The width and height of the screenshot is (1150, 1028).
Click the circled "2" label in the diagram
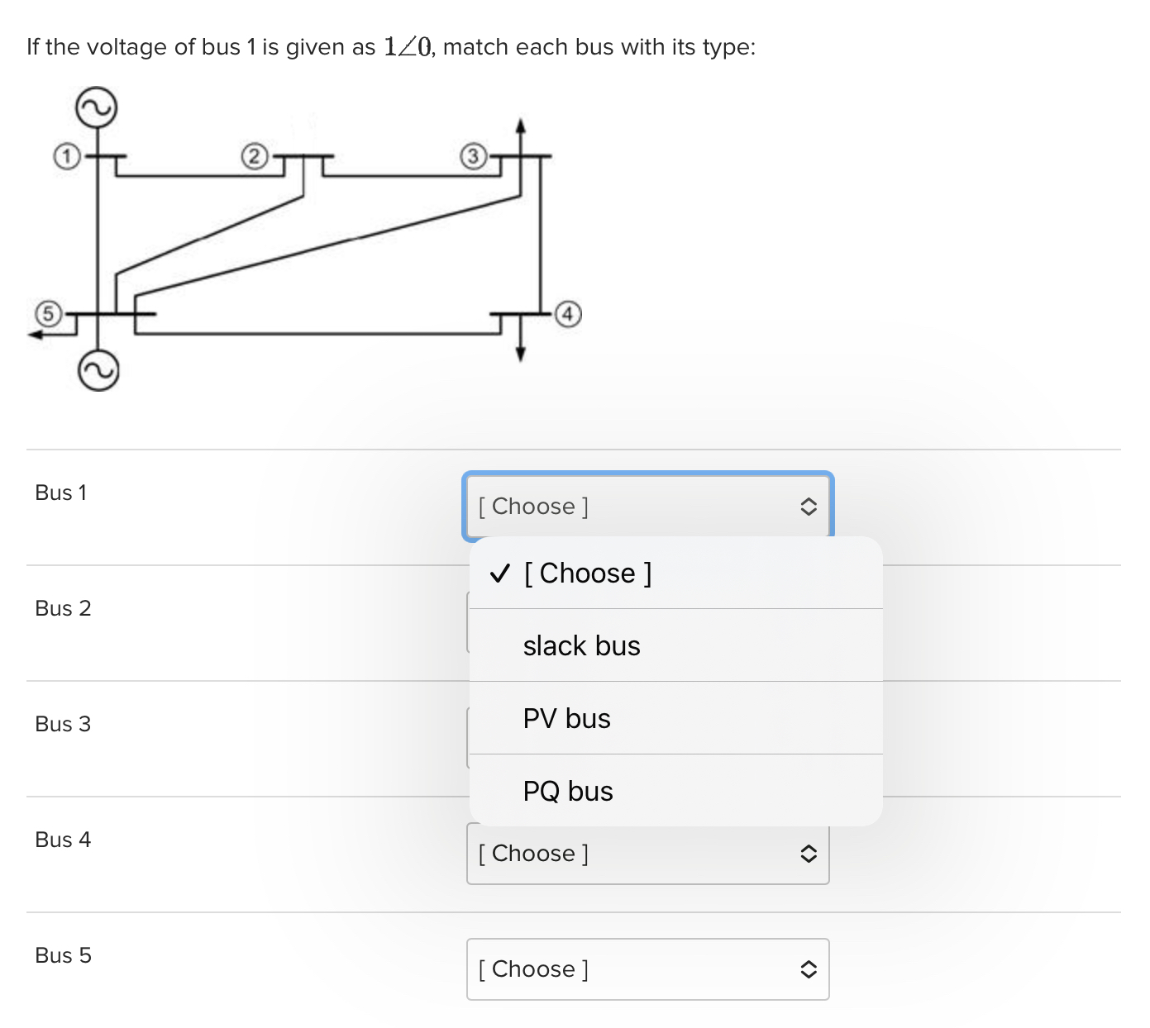click(x=254, y=156)
